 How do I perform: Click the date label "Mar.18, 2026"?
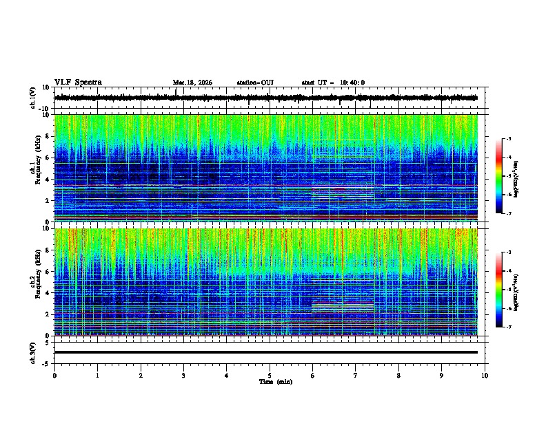pos(192,83)
